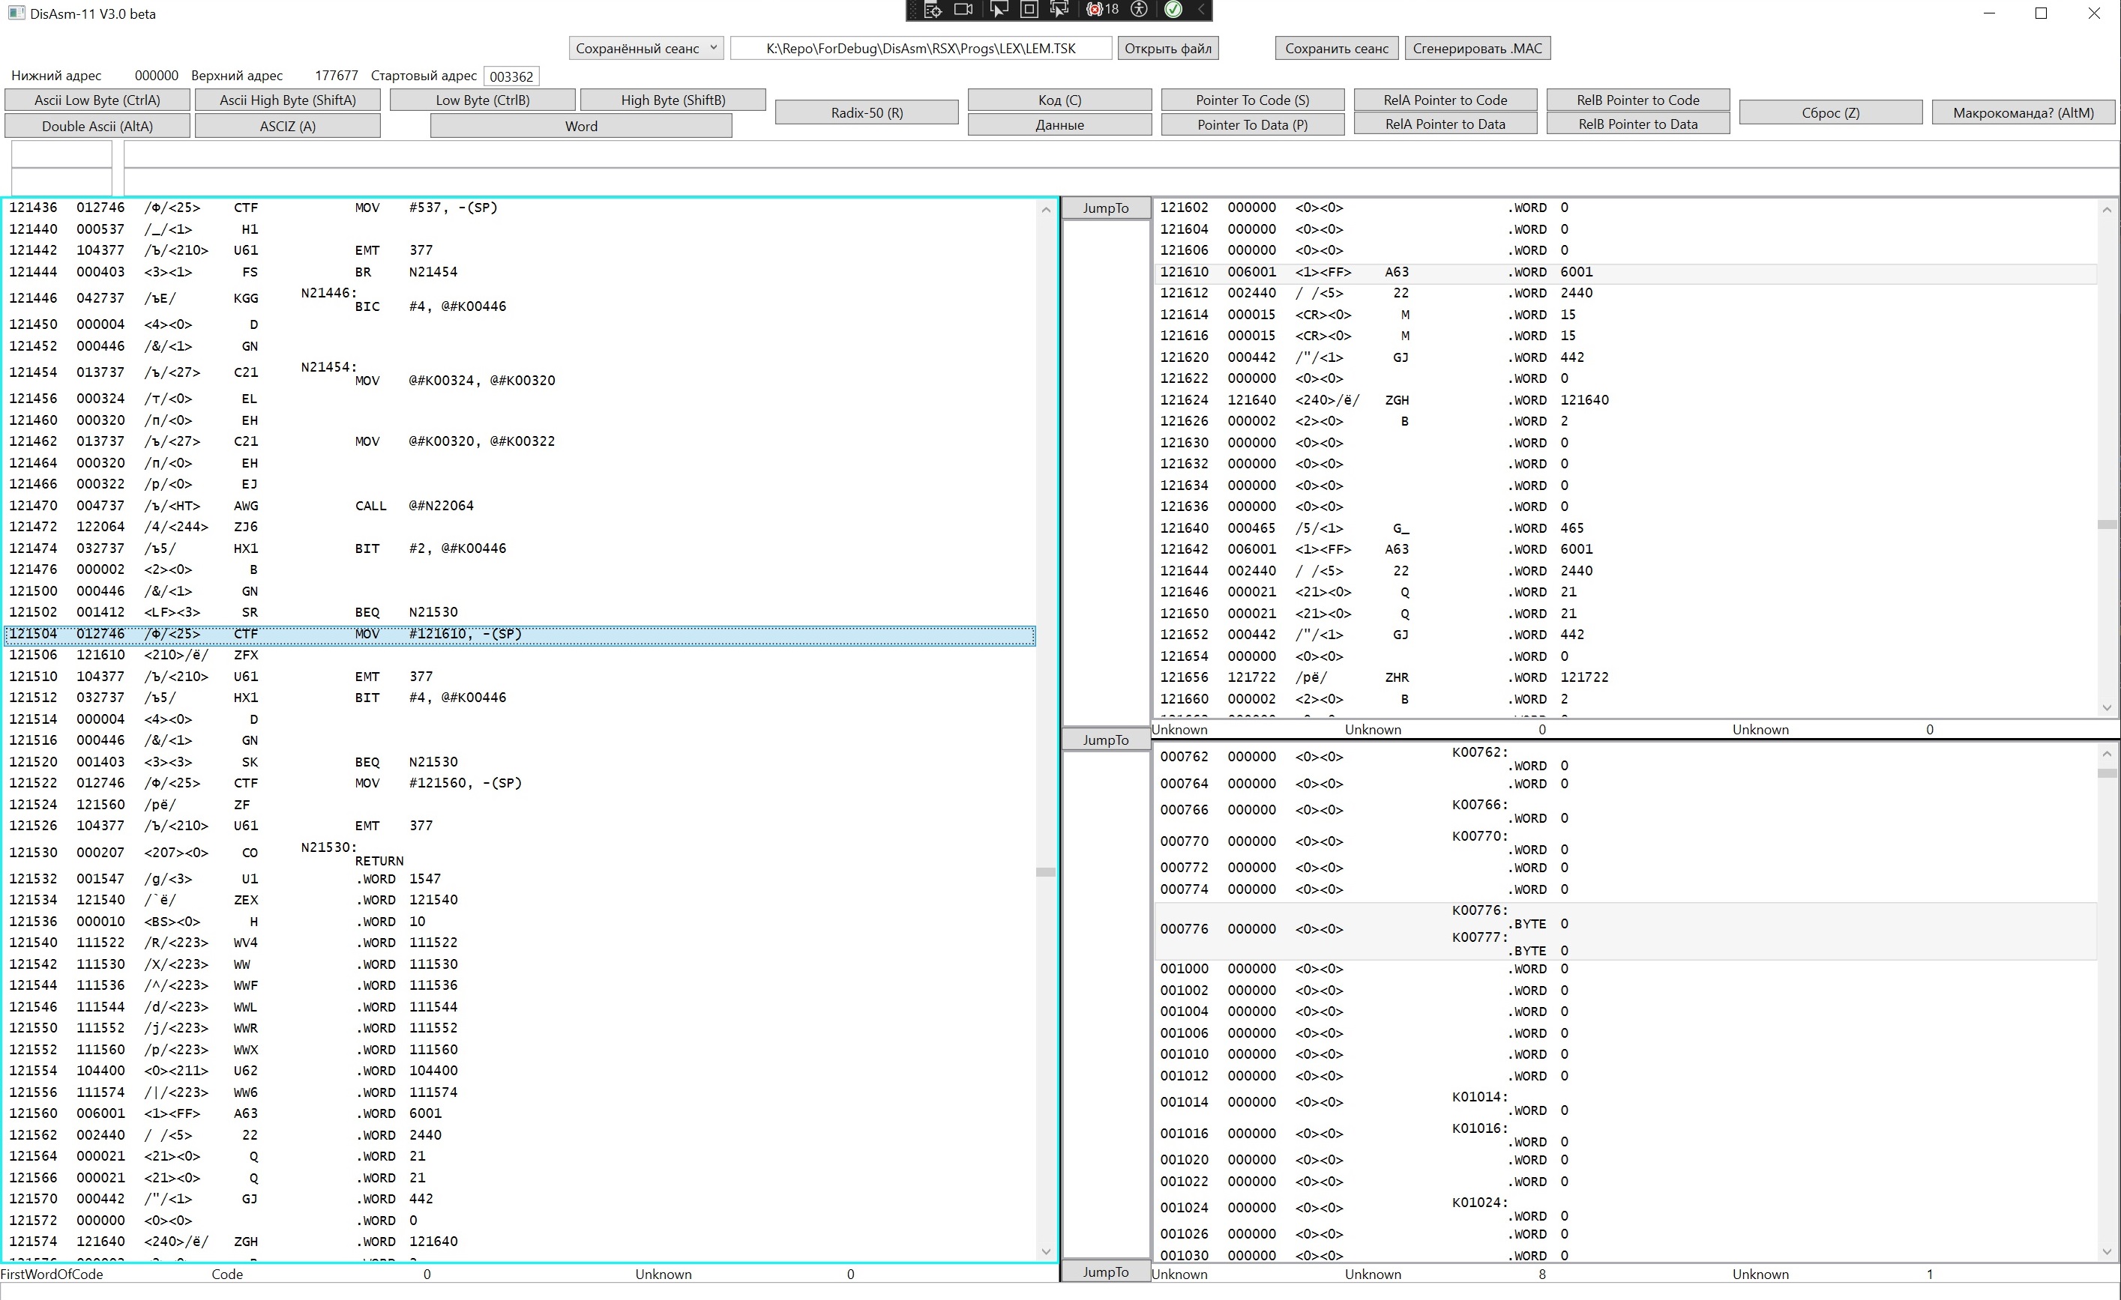Open the Сохранённый сеанс dropdown
The image size is (2121, 1300).
646,48
